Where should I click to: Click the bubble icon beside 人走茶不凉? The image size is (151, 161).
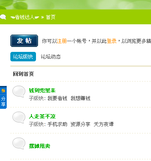coord(19,117)
